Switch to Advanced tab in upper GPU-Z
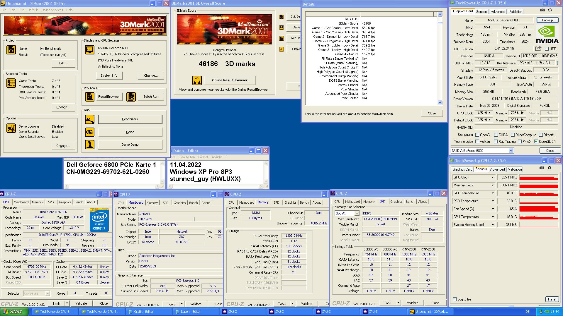The image size is (563, 316). coord(498,12)
